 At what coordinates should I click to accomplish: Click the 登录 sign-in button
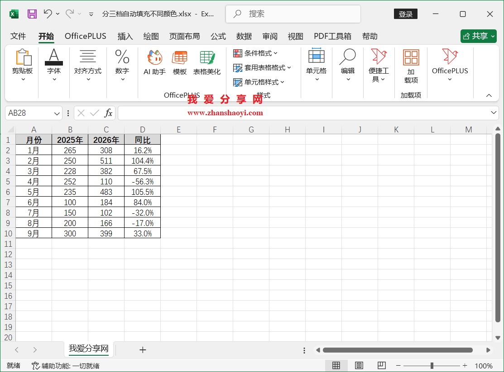click(x=406, y=14)
